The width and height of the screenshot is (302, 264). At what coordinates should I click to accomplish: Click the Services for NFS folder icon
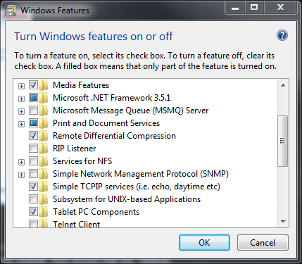coord(44,161)
